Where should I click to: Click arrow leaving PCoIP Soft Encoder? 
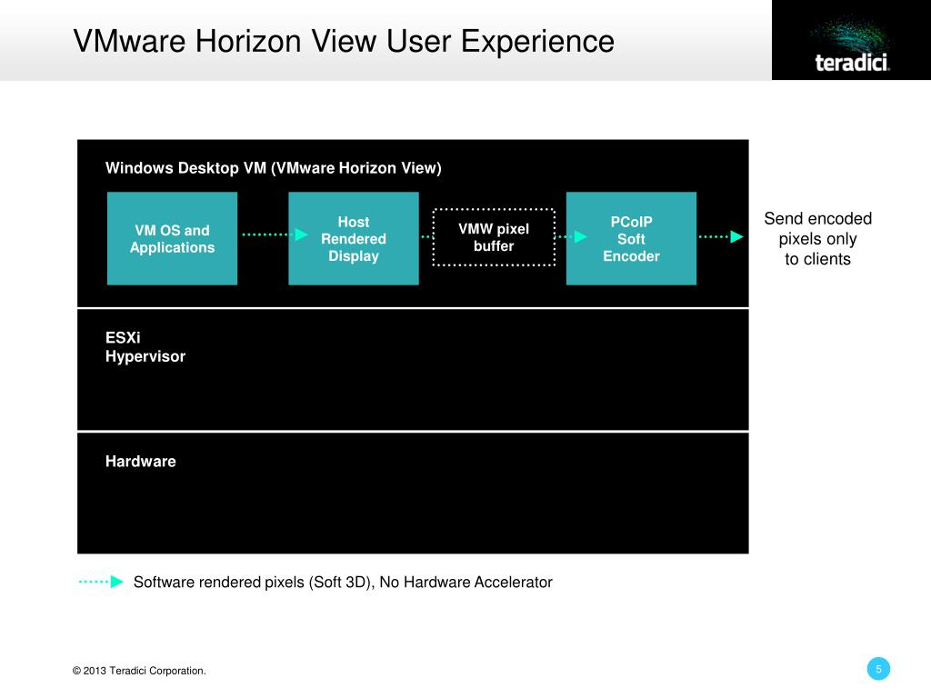click(721, 237)
